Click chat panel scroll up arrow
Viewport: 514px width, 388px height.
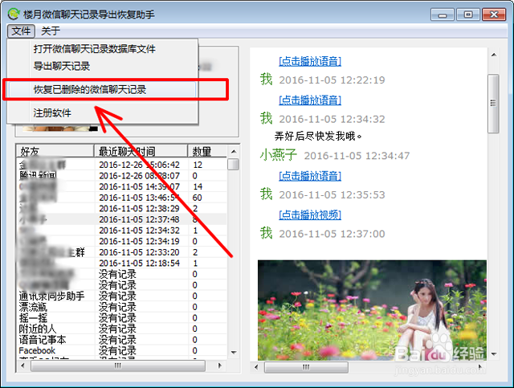pyautogui.click(x=494, y=55)
